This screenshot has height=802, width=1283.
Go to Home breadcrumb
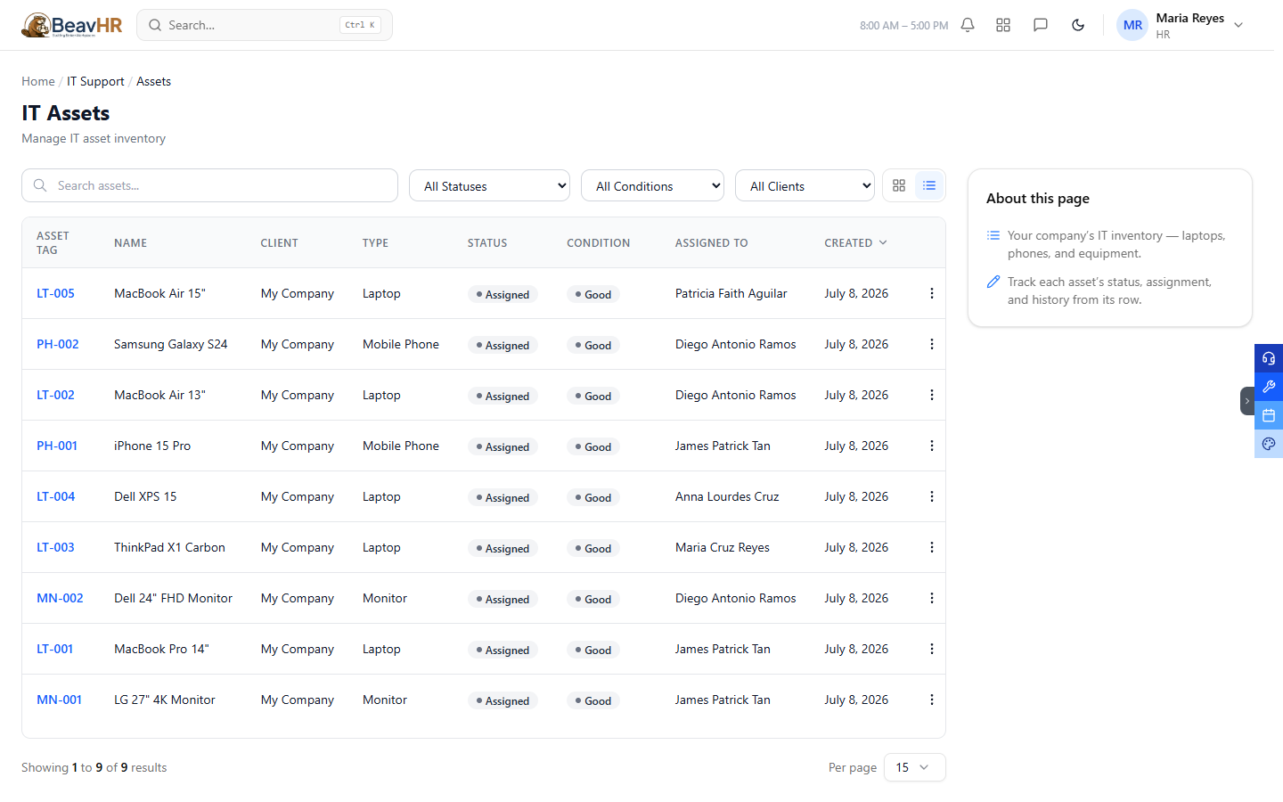pos(38,81)
